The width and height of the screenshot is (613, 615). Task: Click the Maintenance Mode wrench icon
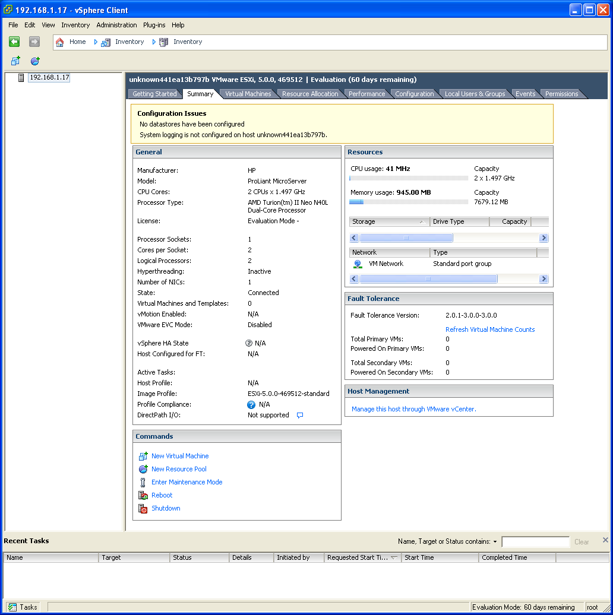[143, 483]
